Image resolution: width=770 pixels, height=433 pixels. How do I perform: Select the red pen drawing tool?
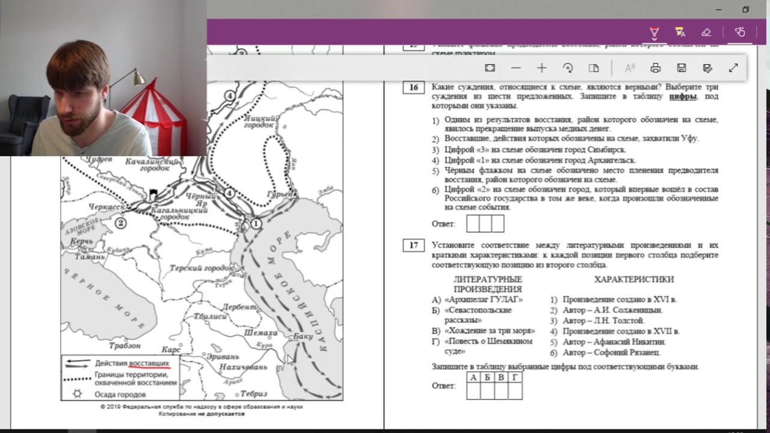654,31
